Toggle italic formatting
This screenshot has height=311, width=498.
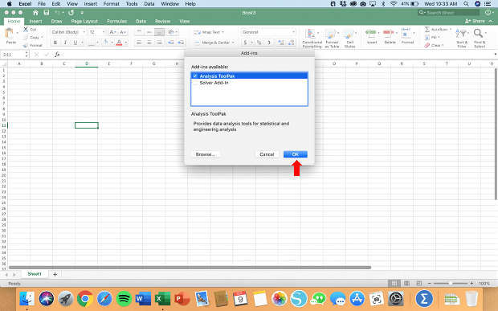point(65,43)
